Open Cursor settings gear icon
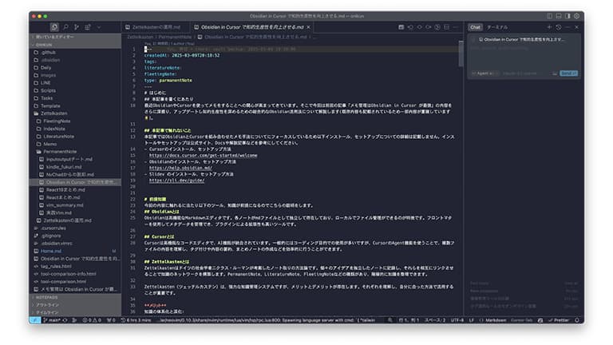The height and width of the screenshot is (345, 613). (576, 16)
